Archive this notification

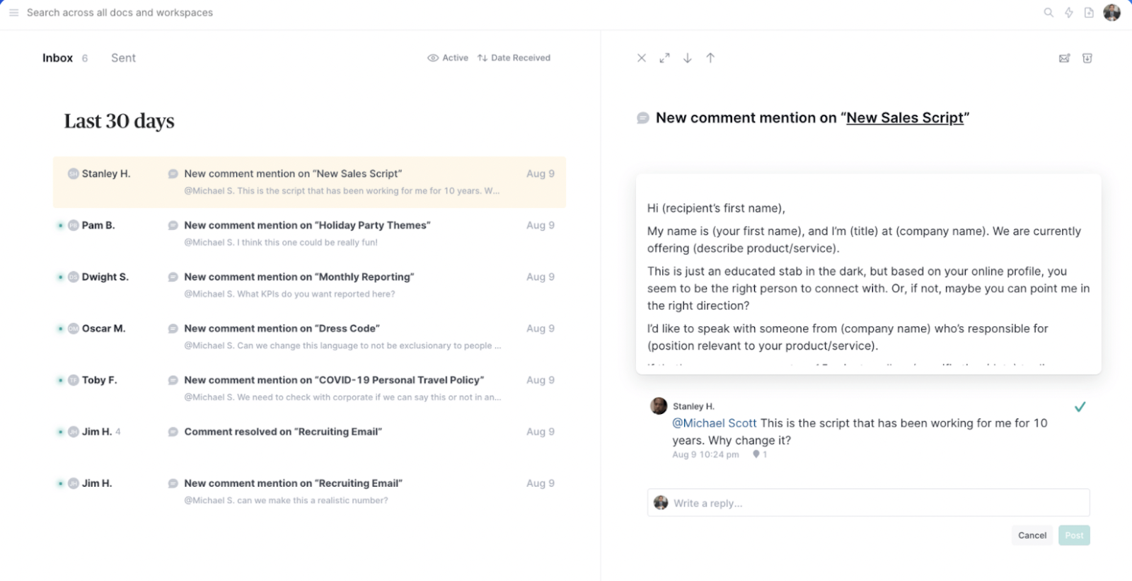(1087, 58)
